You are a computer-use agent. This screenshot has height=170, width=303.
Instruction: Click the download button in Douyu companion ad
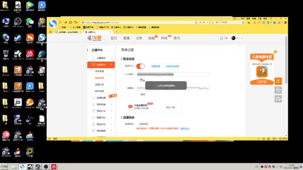coord(262,82)
